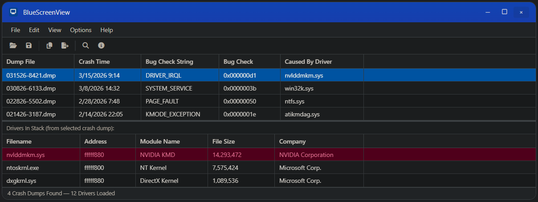Click bug check code 0x0000003b

[x=240, y=88]
